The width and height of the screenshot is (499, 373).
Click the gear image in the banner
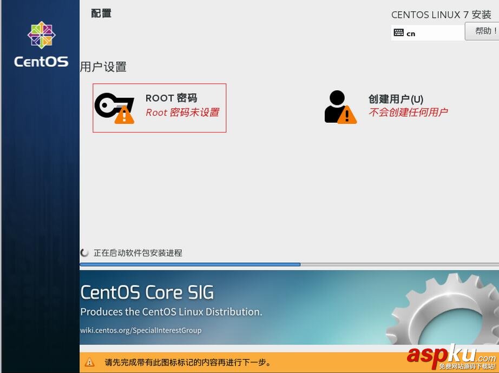pyautogui.click(x=442, y=309)
